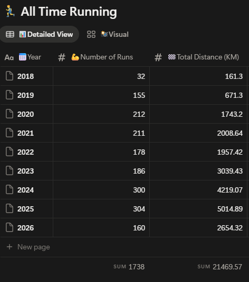The height and width of the screenshot is (282, 249).
Task: Click the page icon for 2022 row
Action: point(9,152)
